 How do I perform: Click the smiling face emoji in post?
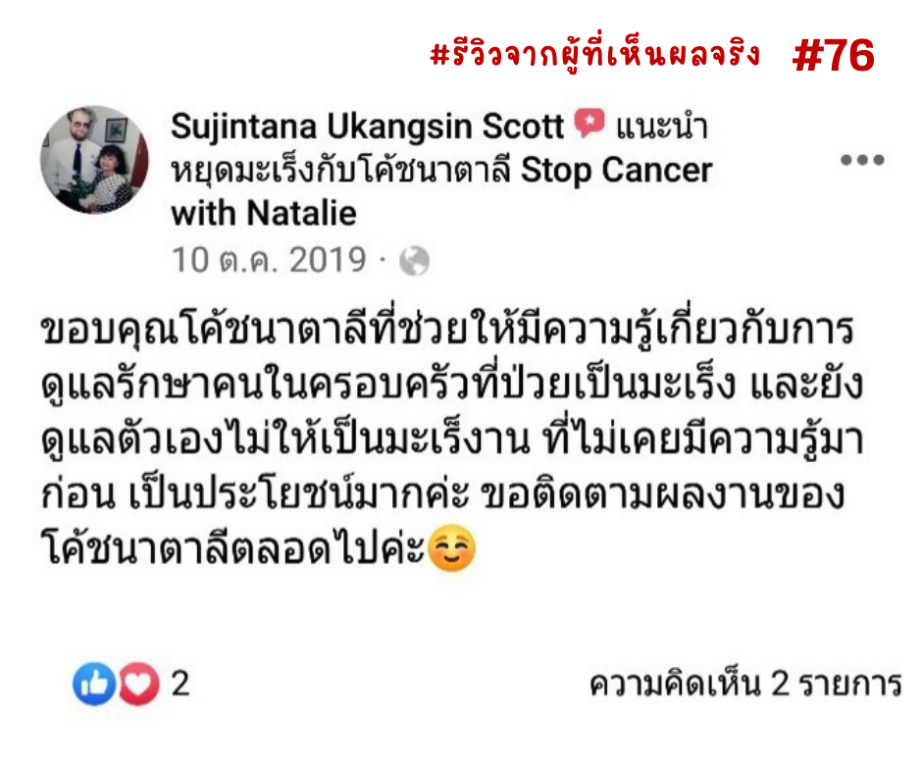(x=451, y=548)
